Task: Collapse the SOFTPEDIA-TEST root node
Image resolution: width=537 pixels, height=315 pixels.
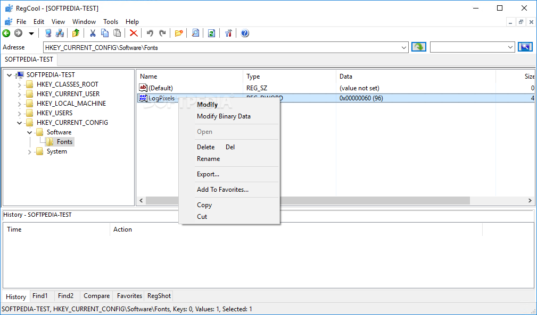Action: point(9,75)
